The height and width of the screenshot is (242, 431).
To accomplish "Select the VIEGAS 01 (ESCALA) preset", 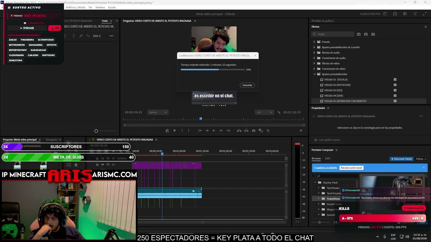I will click(336, 80).
